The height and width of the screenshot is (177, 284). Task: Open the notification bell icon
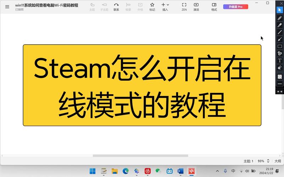[277, 171]
